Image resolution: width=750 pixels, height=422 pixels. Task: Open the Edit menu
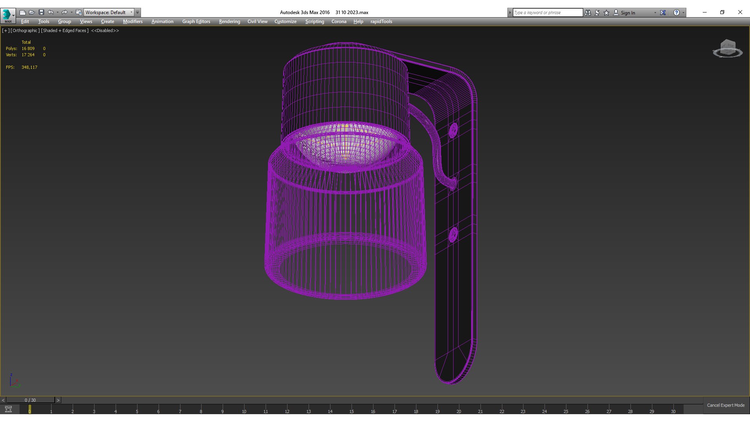pyautogui.click(x=25, y=21)
